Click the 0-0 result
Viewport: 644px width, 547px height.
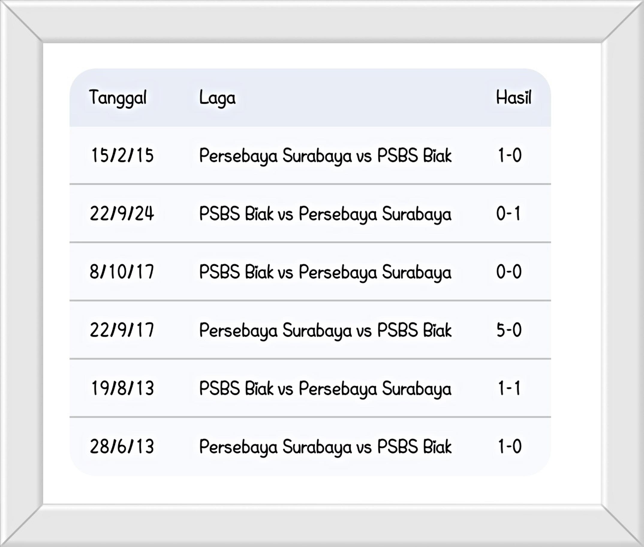click(509, 272)
